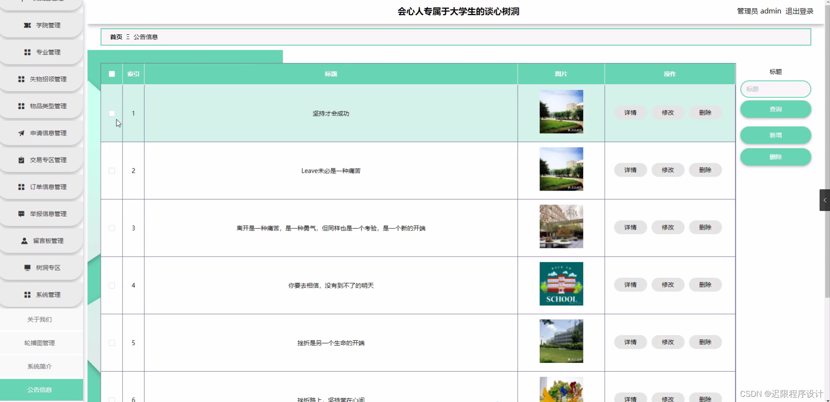
Task: Open 学院管理 menu
Action: [x=42, y=25]
